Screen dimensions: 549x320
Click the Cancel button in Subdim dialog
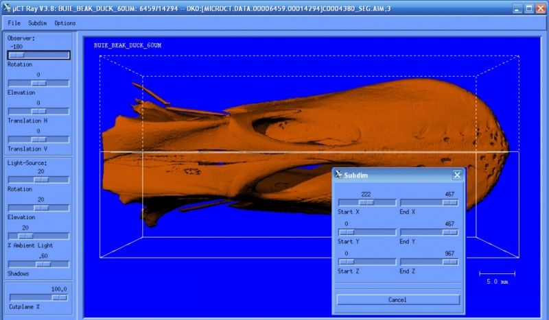point(398,299)
